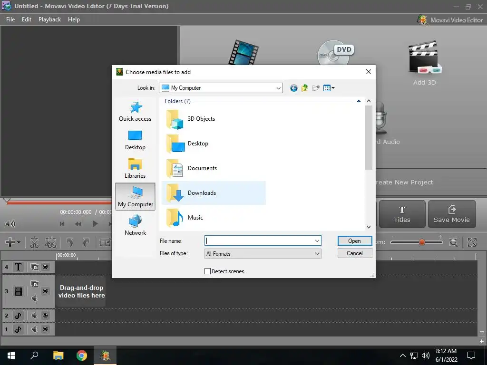
Task: Click the full screen expand arrows icon
Action: click(472, 242)
